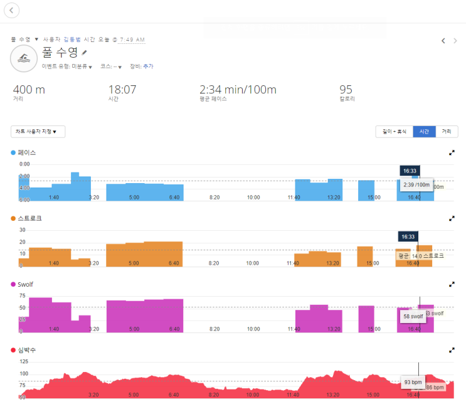This screenshot has height=404, width=466.
Task: Click the 추가 equipment link
Action: point(148,66)
